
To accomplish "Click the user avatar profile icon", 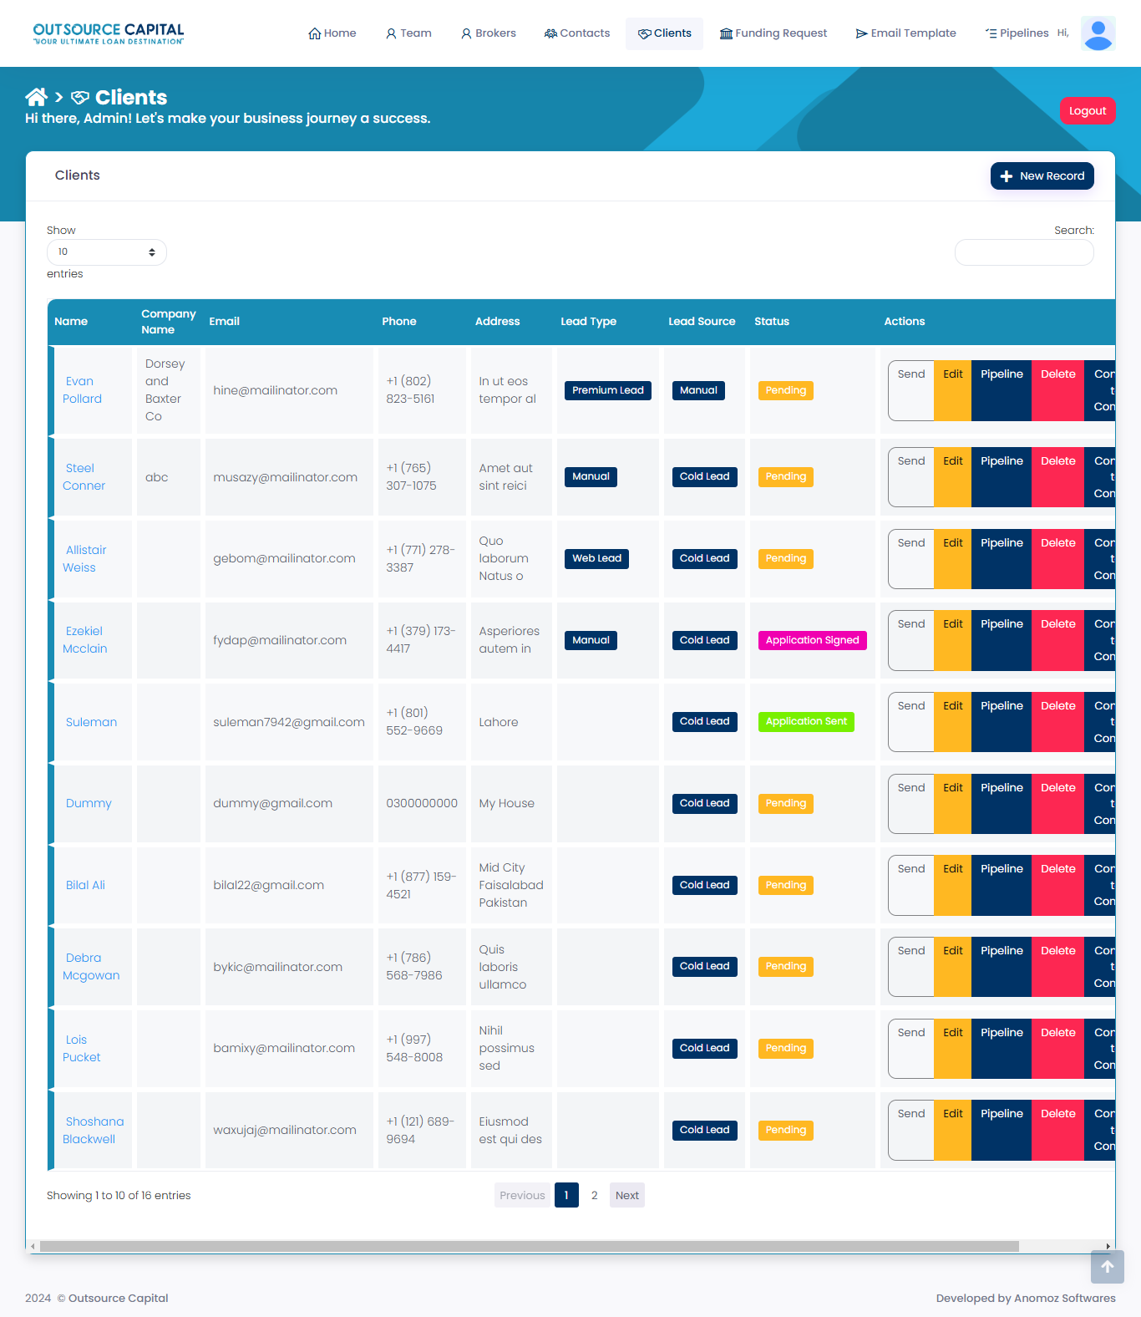I will [1098, 34].
